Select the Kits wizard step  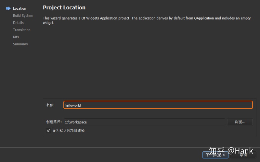[x=16, y=37]
